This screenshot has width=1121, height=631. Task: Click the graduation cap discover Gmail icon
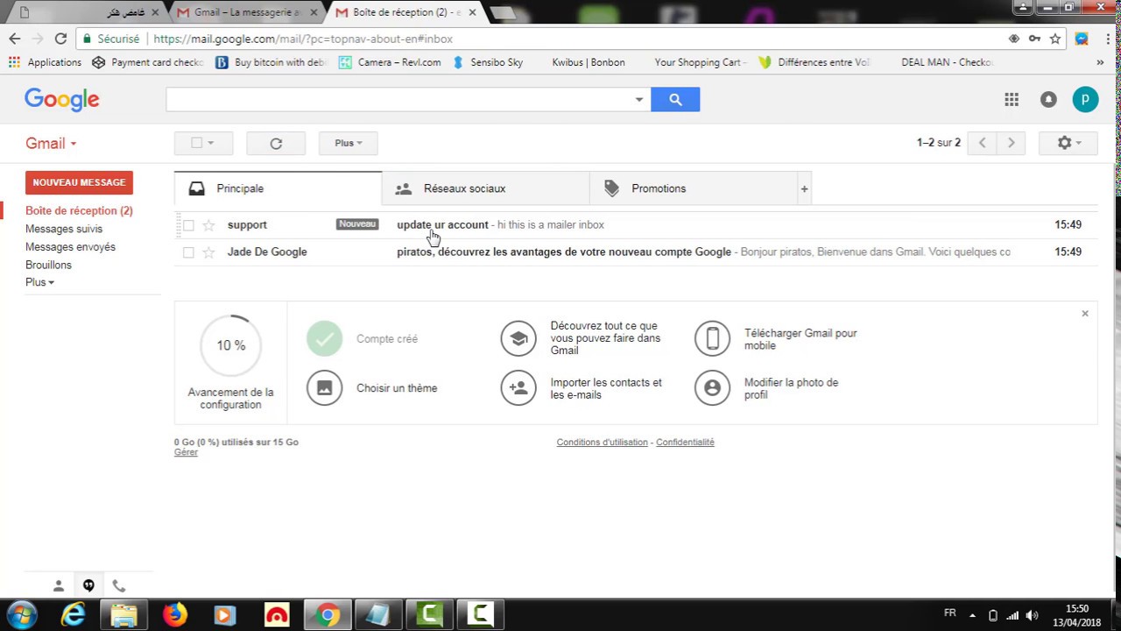(518, 338)
